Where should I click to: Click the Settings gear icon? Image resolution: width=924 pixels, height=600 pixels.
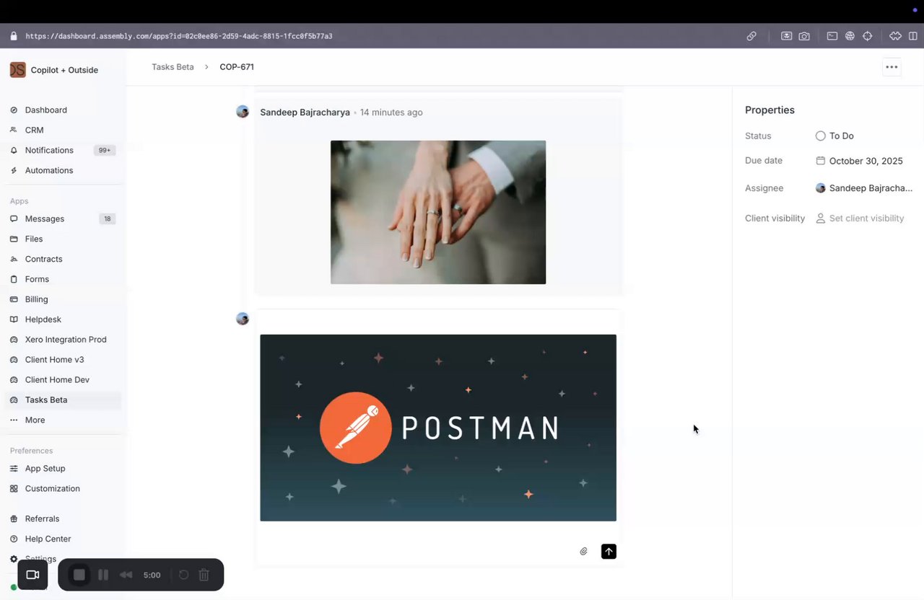click(14, 560)
